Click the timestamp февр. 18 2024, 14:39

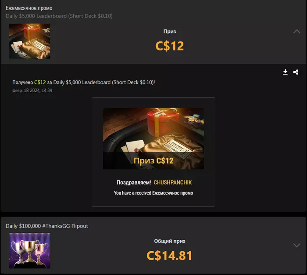(32, 90)
